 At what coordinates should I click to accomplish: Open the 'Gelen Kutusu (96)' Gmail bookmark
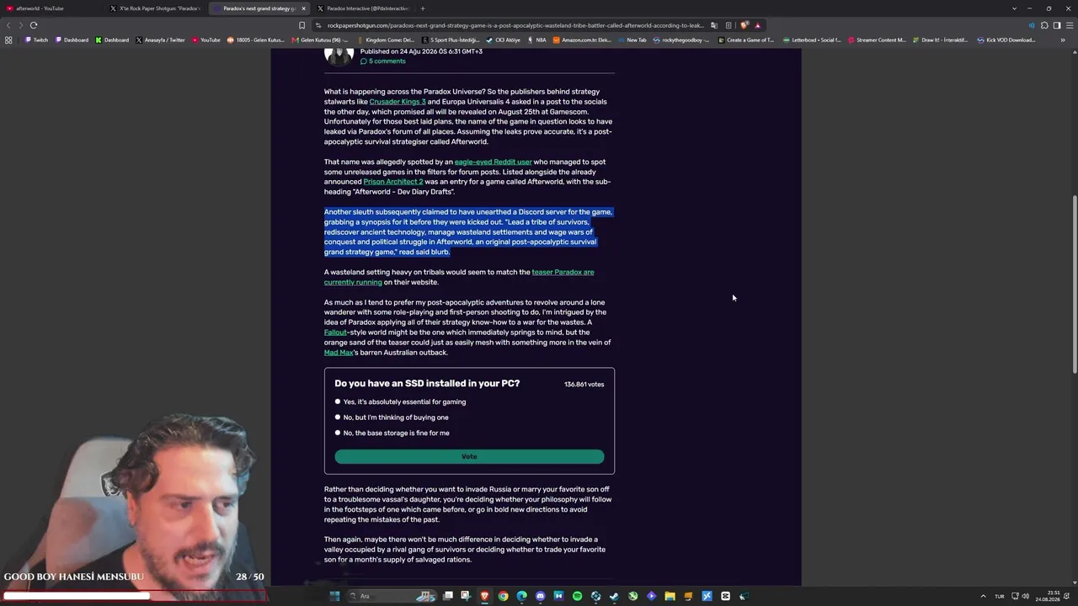(319, 40)
